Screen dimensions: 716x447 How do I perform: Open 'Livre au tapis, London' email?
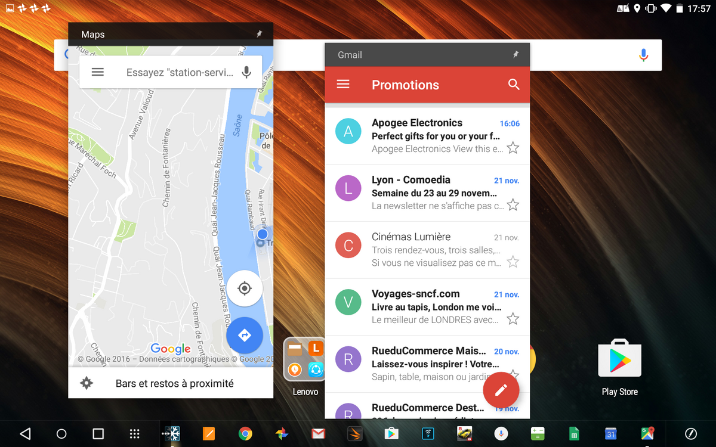click(427, 308)
